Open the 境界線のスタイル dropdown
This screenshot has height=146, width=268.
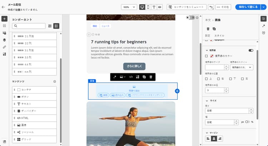(x=242, y=67)
